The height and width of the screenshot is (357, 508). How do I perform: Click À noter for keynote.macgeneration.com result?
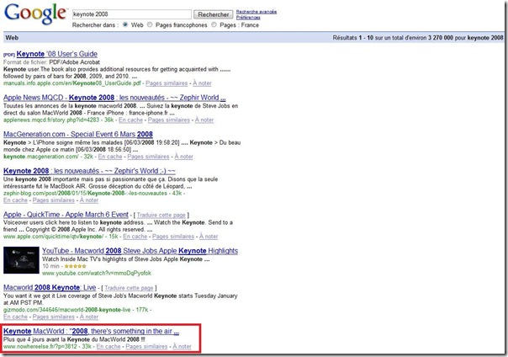tap(183, 157)
